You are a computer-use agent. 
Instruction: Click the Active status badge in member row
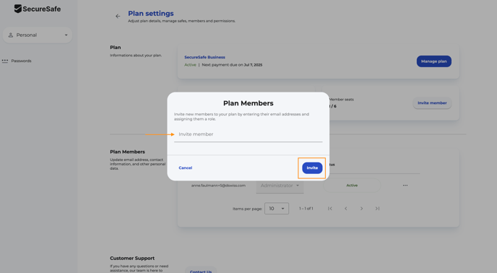click(352, 186)
